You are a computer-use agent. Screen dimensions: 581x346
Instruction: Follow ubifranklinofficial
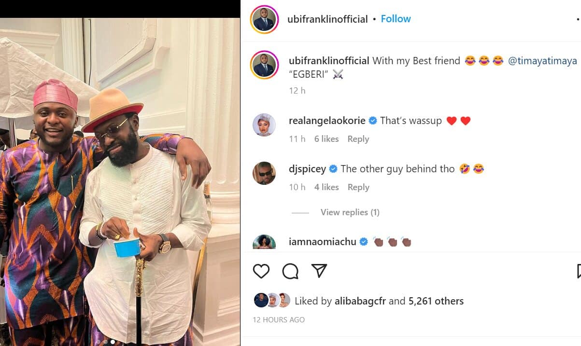[396, 19]
